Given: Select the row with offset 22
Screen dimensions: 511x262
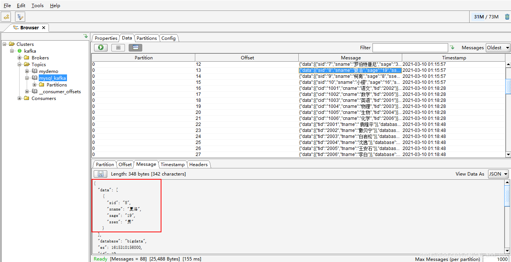Looking at the screenshot, I should [298, 124].
